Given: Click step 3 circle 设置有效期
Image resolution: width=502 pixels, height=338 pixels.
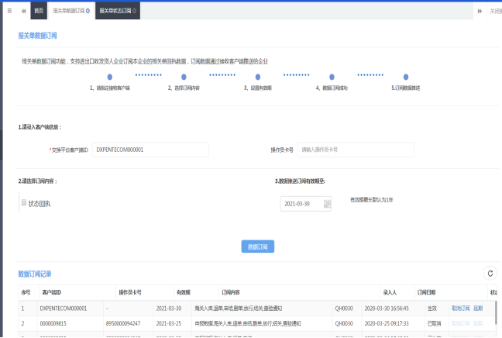Looking at the screenshot, I should point(257,77).
